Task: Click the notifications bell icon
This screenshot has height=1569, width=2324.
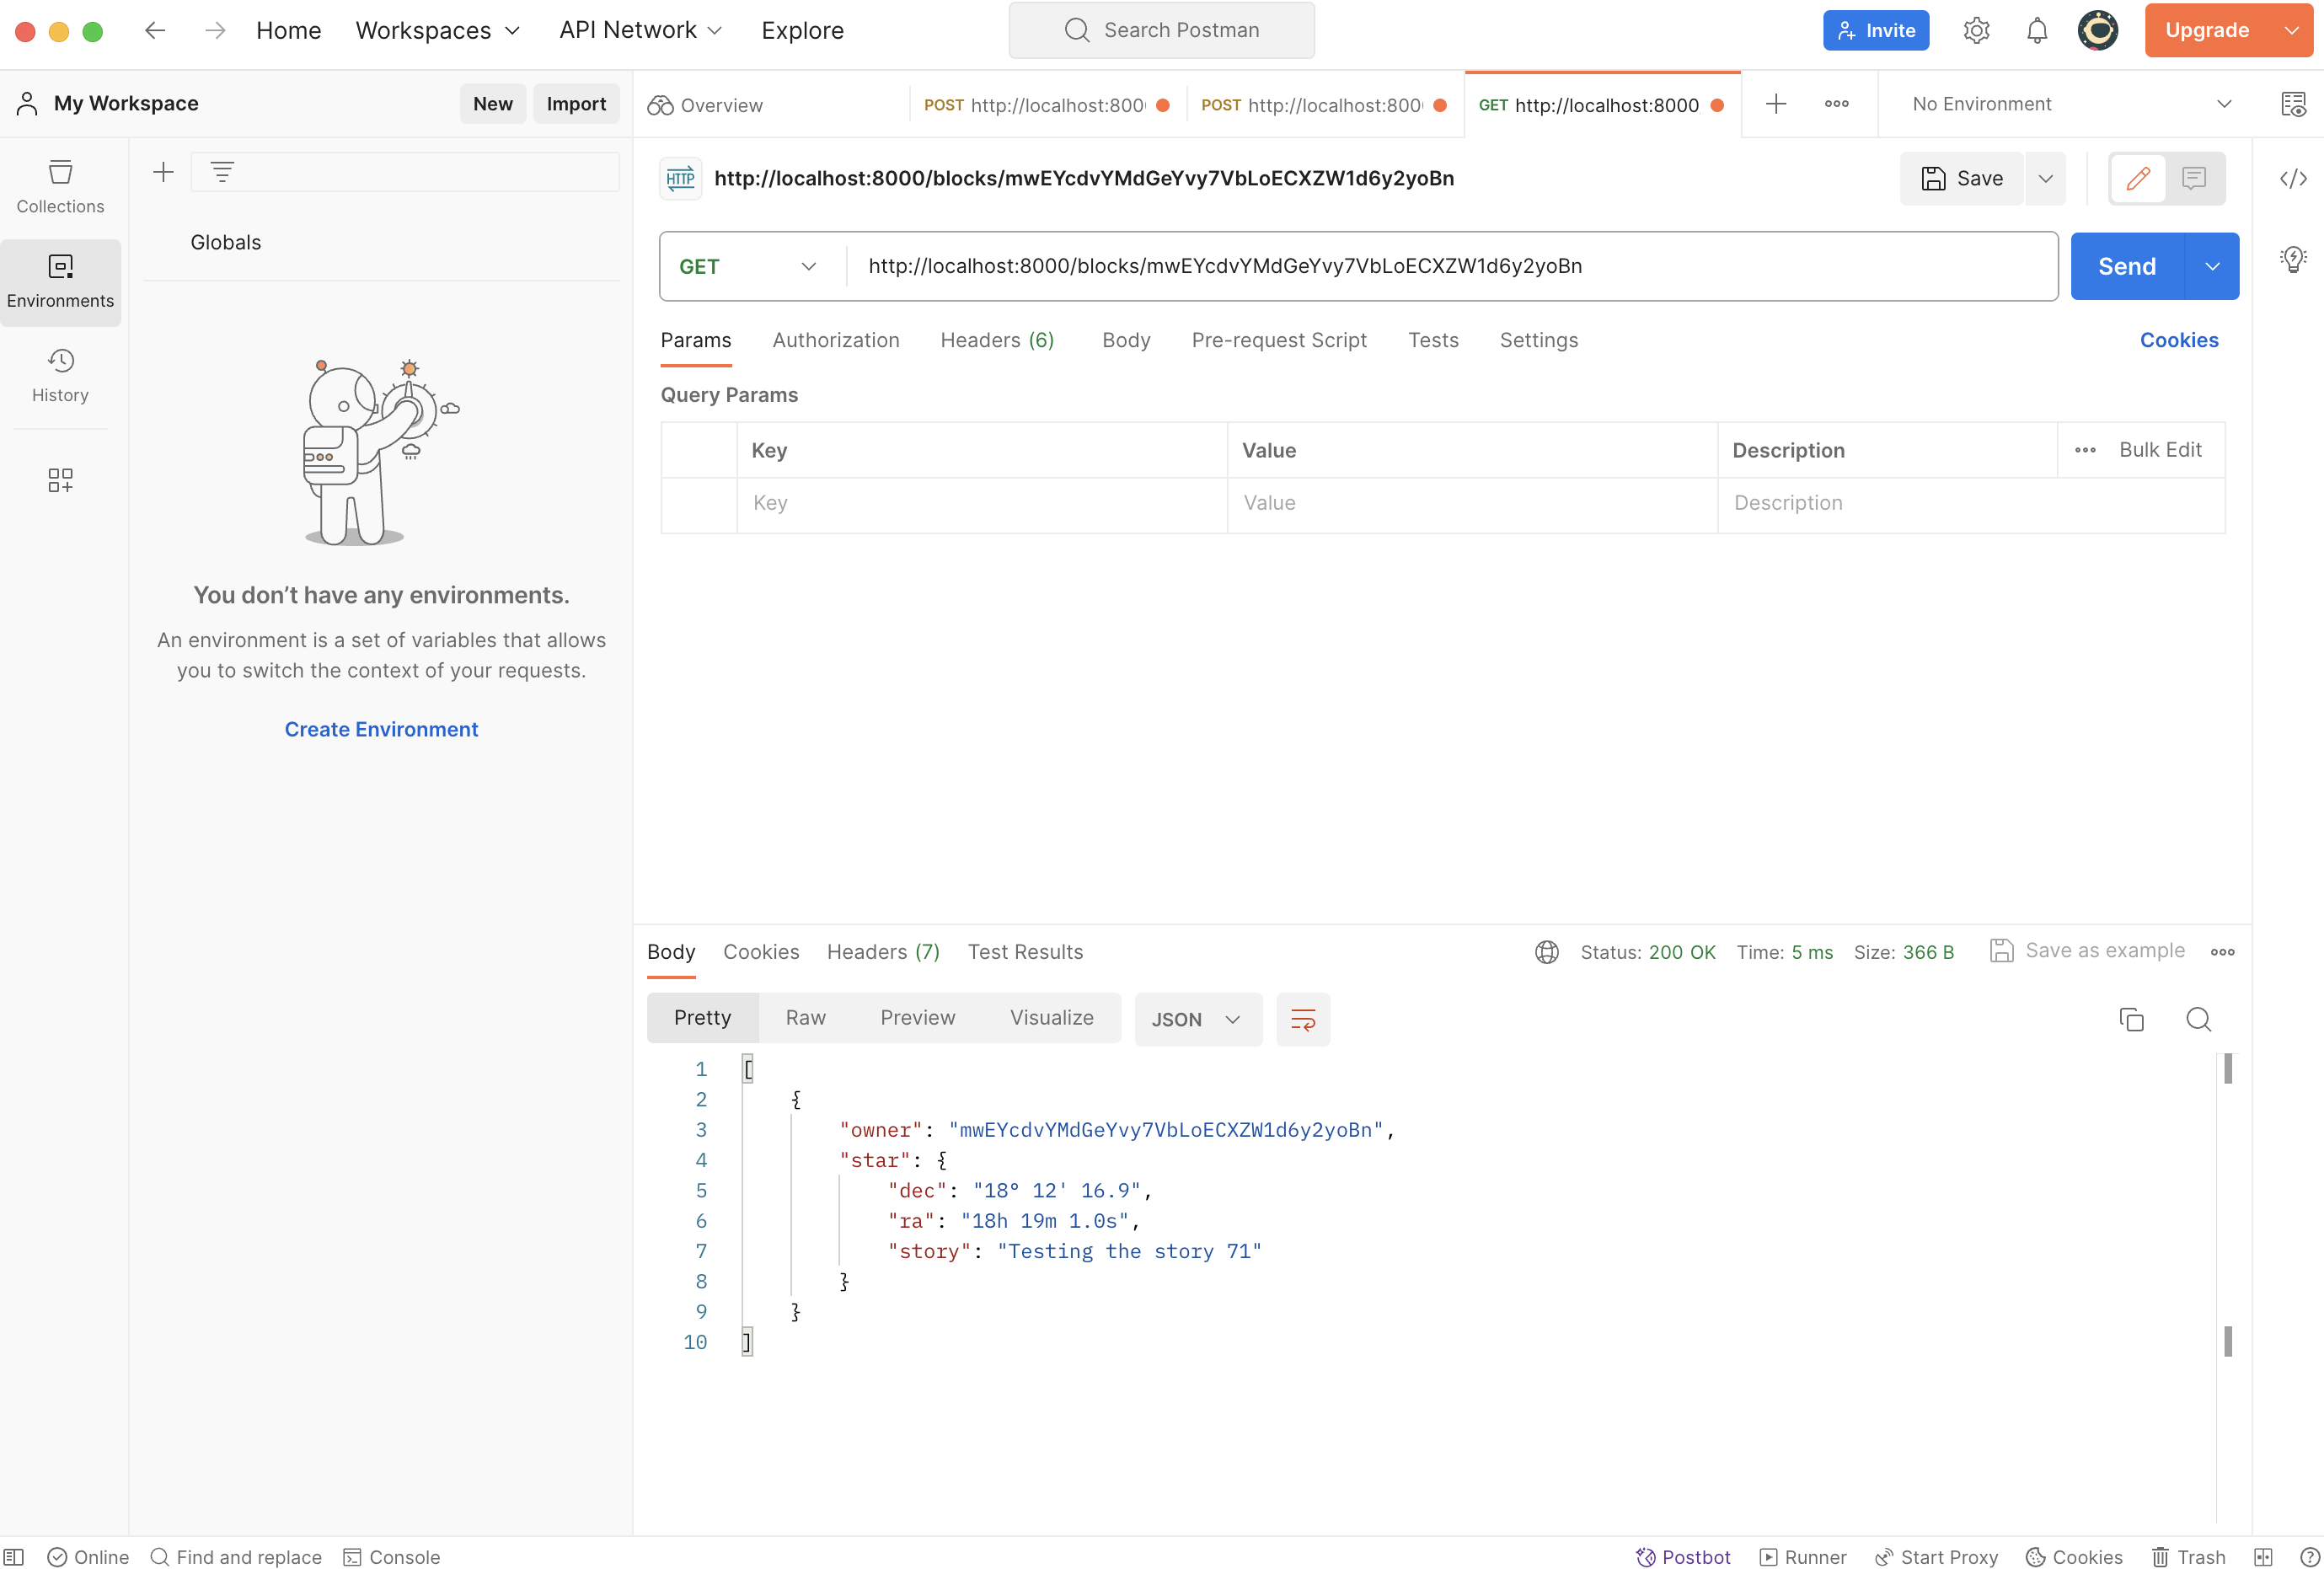Action: tap(2036, 30)
